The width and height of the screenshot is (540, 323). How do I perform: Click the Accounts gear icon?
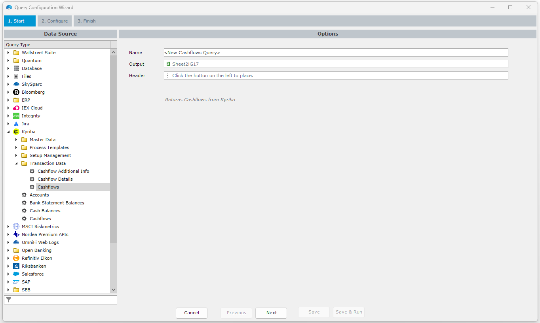tap(24, 195)
